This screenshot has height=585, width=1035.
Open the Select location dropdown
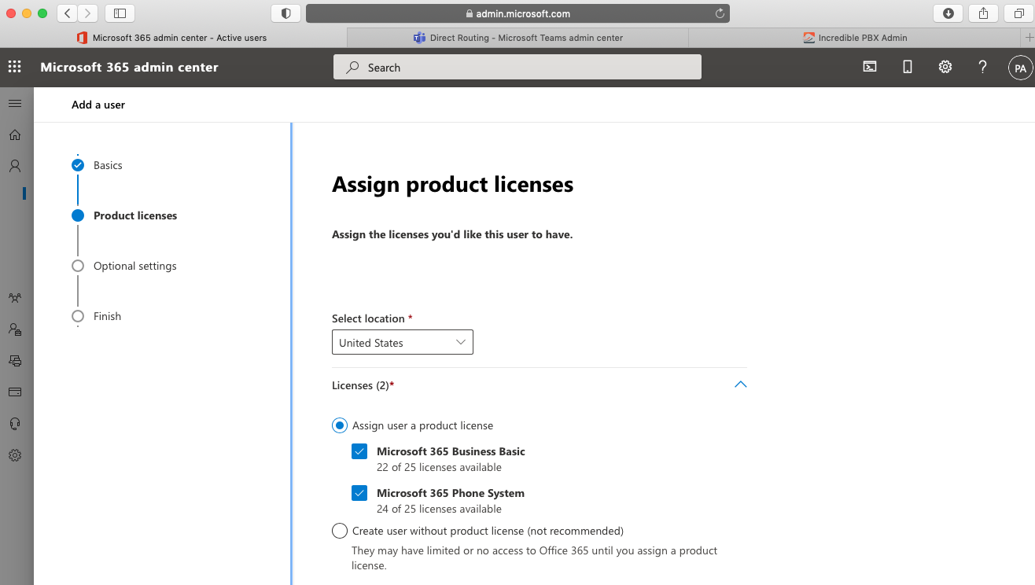click(402, 343)
